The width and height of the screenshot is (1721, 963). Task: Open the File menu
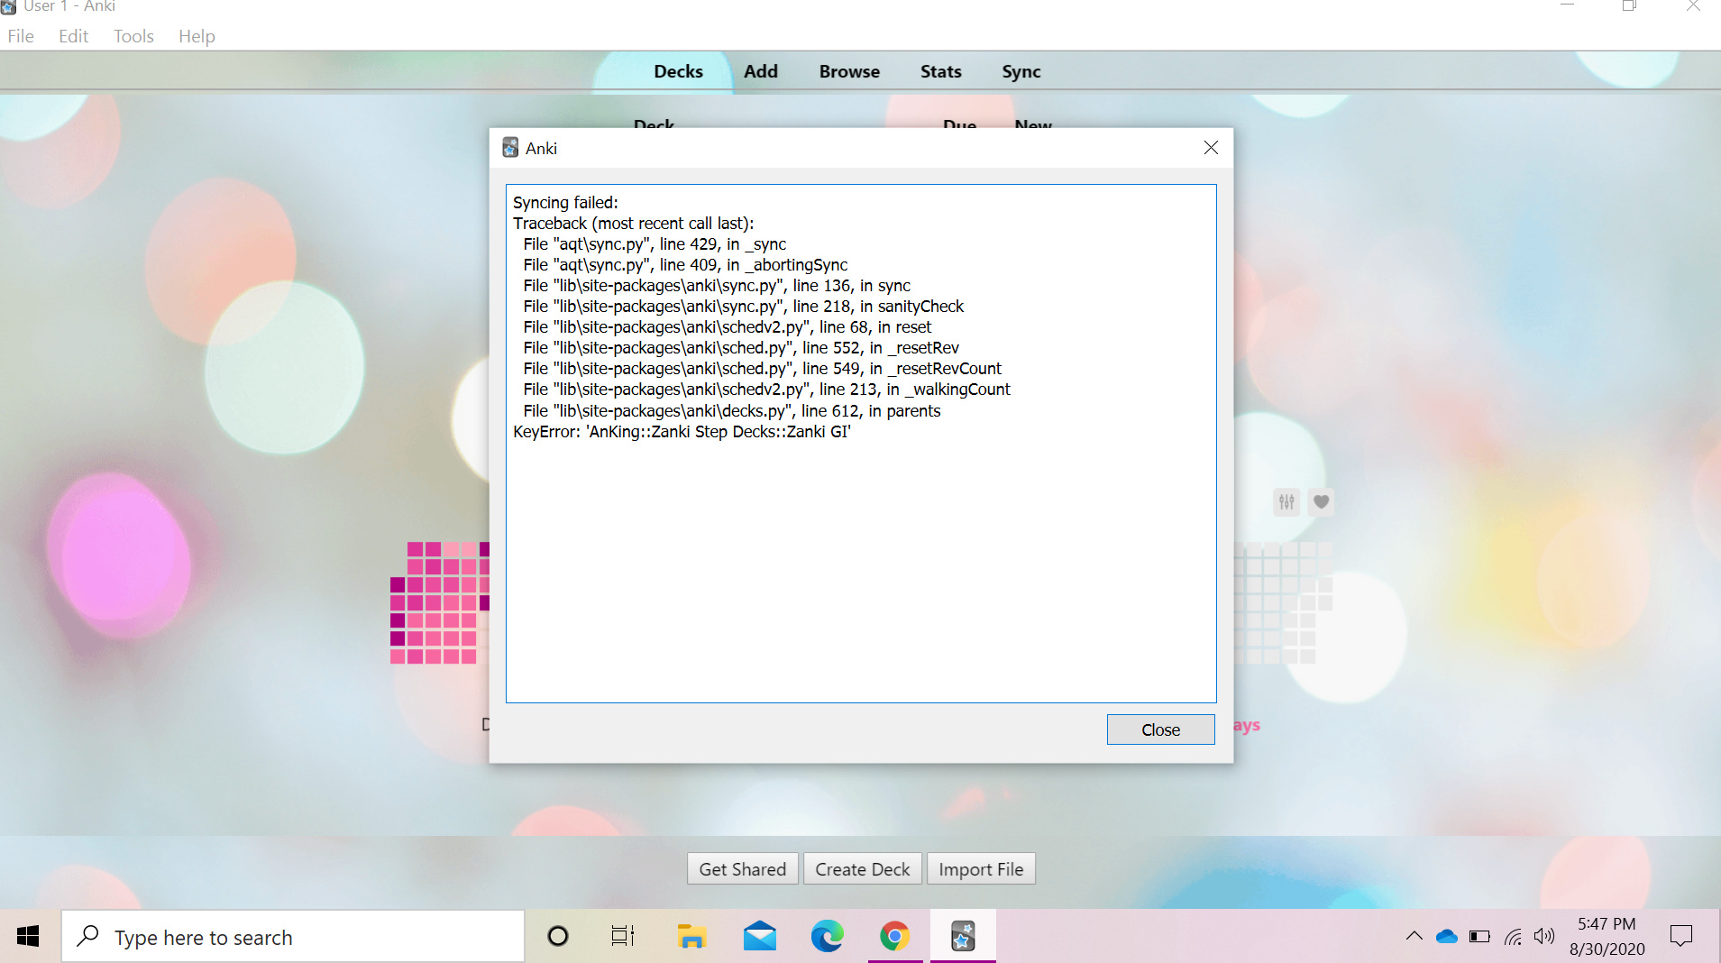pos(21,36)
